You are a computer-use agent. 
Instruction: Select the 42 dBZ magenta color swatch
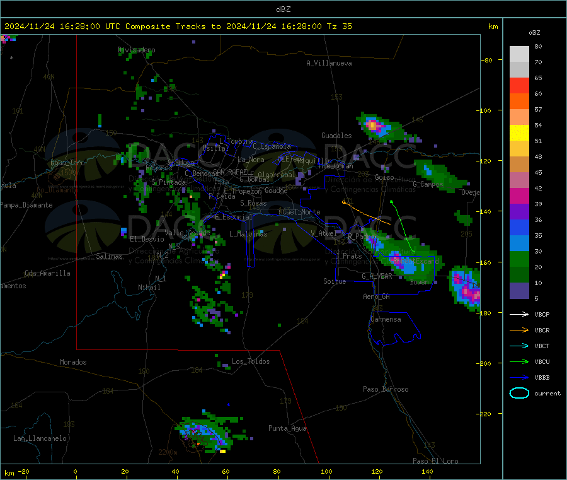click(519, 196)
